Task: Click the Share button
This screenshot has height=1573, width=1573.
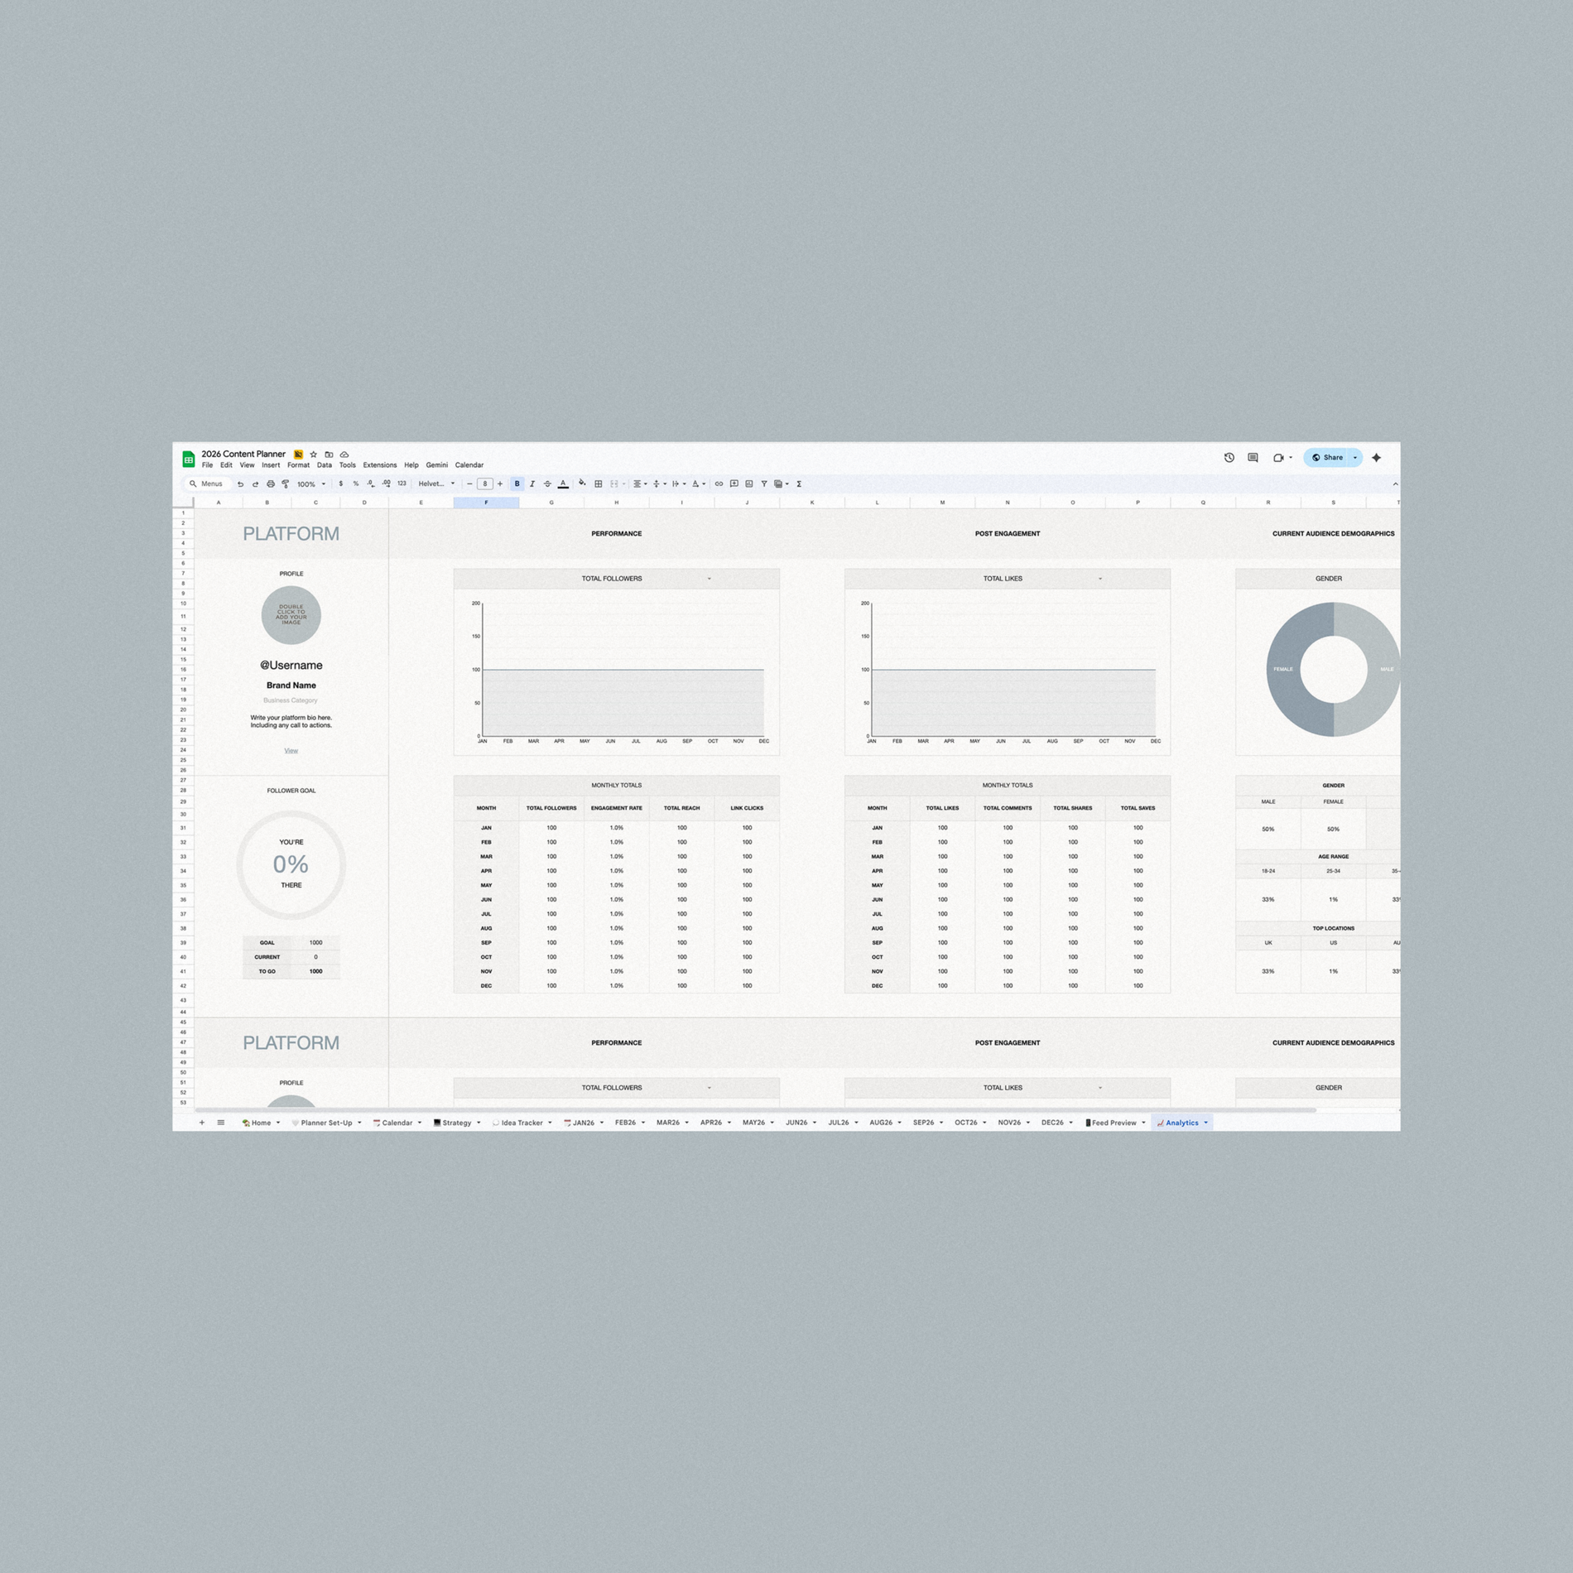Action: click(1327, 458)
